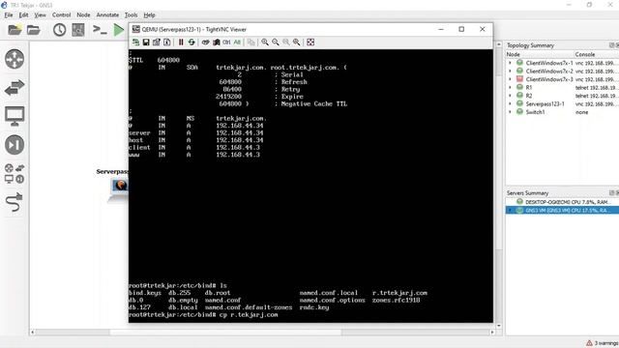Browse end devices monitor icon
This screenshot has width=619, height=348.
coord(15,116)
